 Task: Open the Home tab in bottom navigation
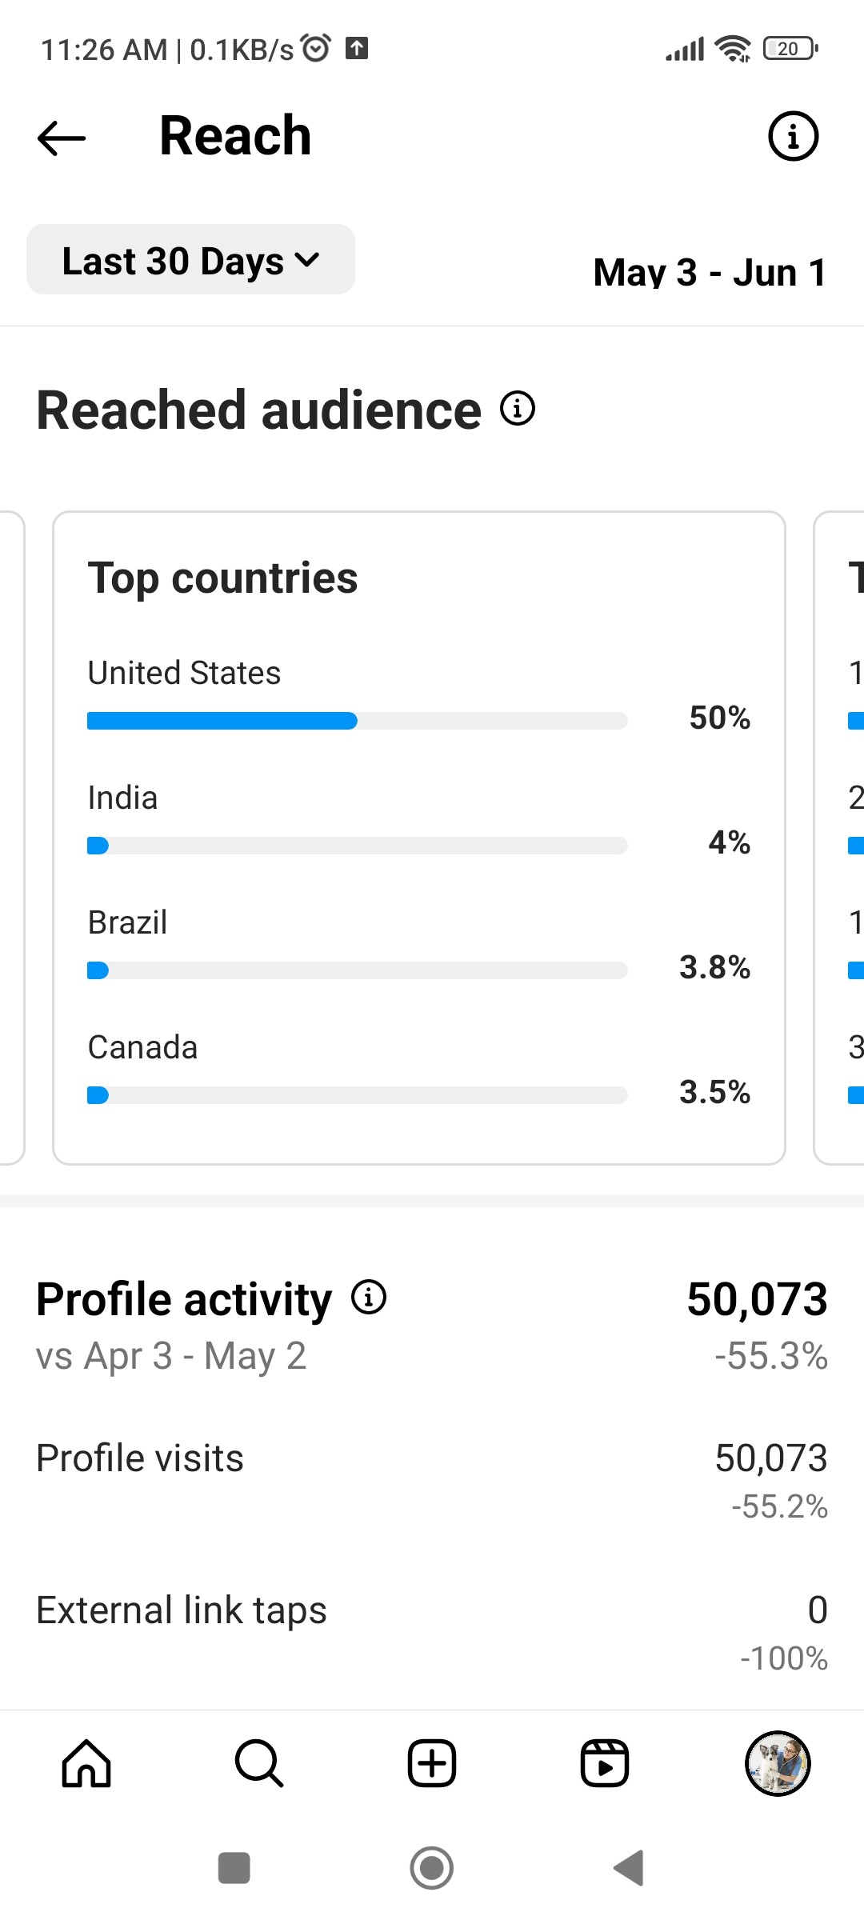click(86, 1763)
